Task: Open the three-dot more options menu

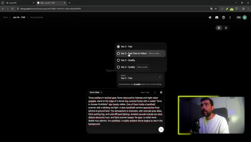Action: click(230, 18)
